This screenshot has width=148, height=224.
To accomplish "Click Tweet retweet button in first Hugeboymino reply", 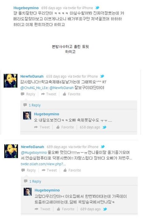I will pyautogui.click(x=42, y=127).
